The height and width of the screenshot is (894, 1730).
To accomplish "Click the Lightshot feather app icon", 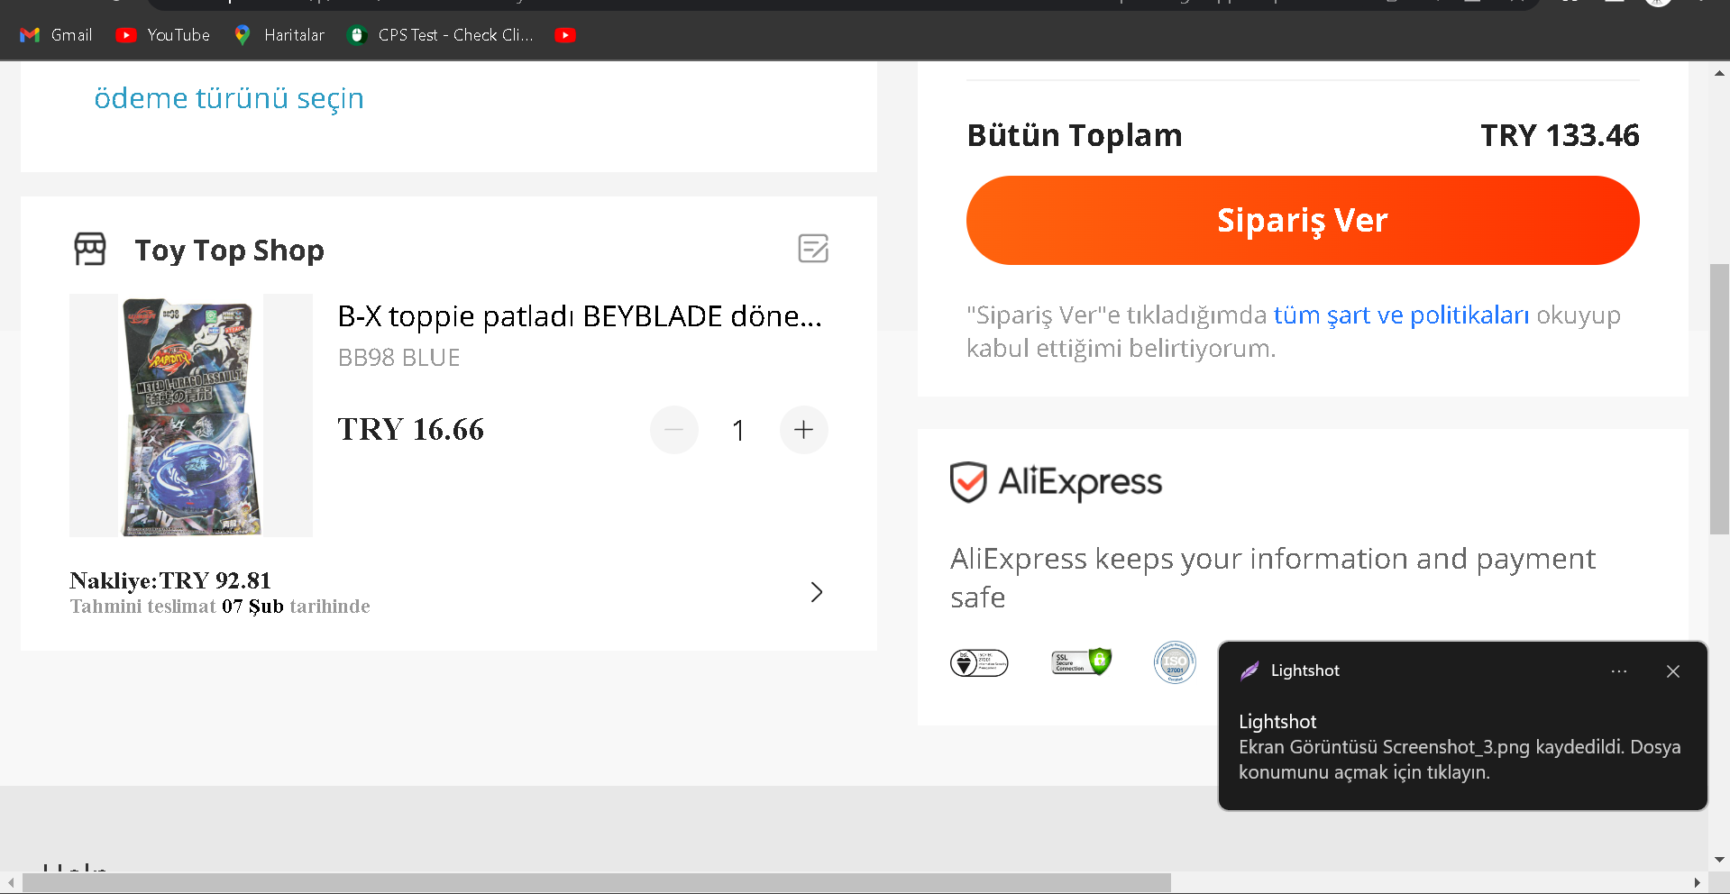I will (1249, 670).
